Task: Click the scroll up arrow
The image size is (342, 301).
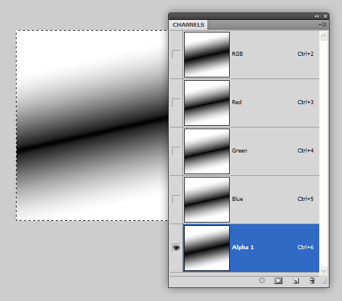Action: (x=323, y=35)
